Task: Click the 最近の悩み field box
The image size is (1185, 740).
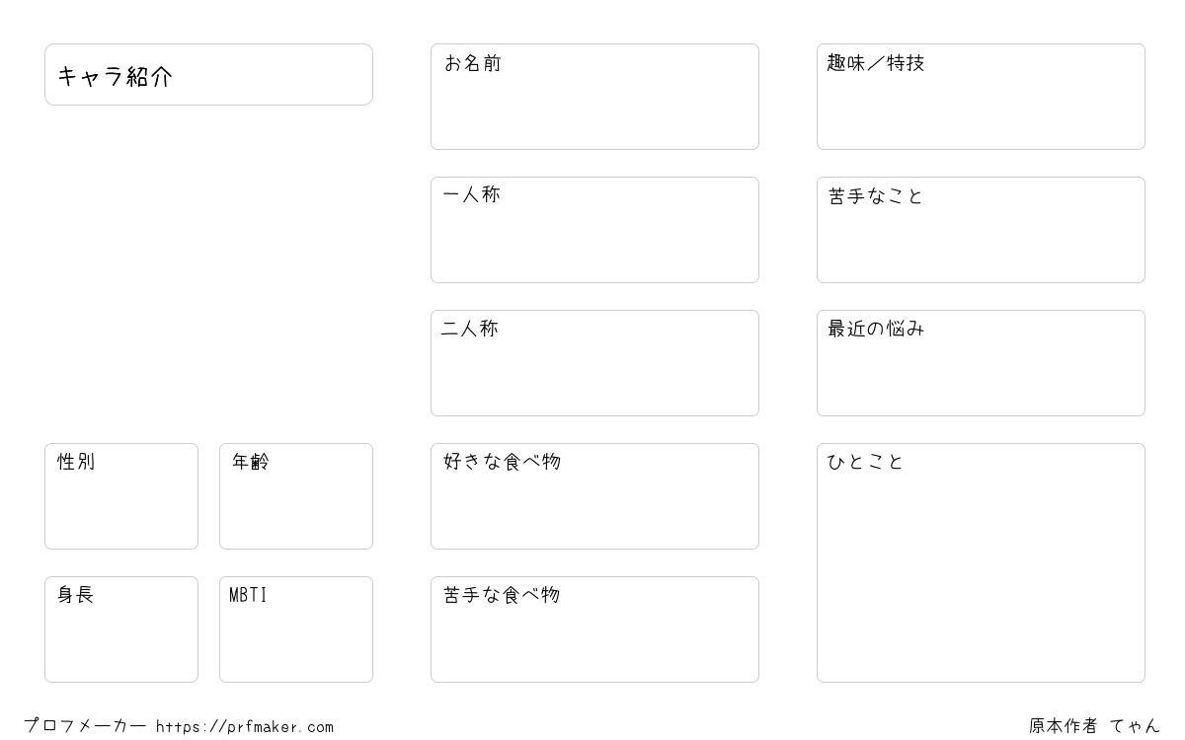Action: [x=981, y=363]
